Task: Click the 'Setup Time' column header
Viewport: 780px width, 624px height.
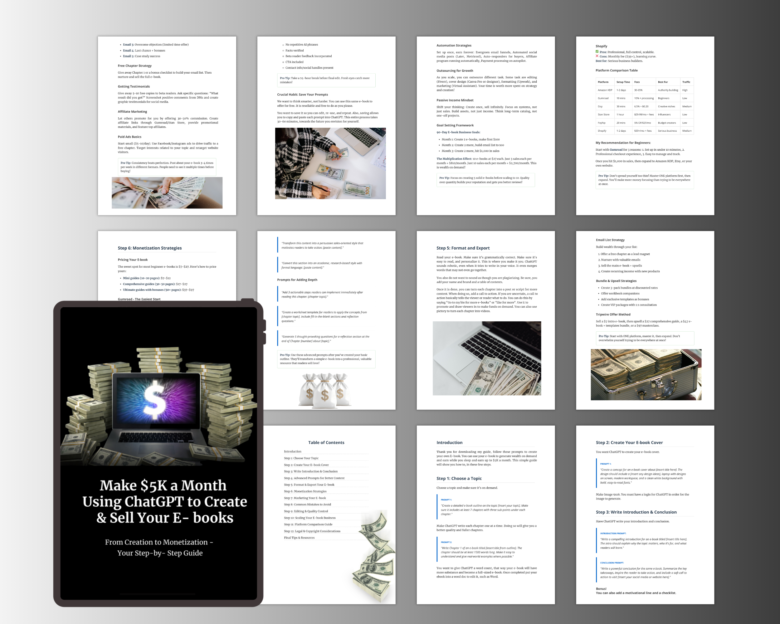Action: (x=623, y=82)
